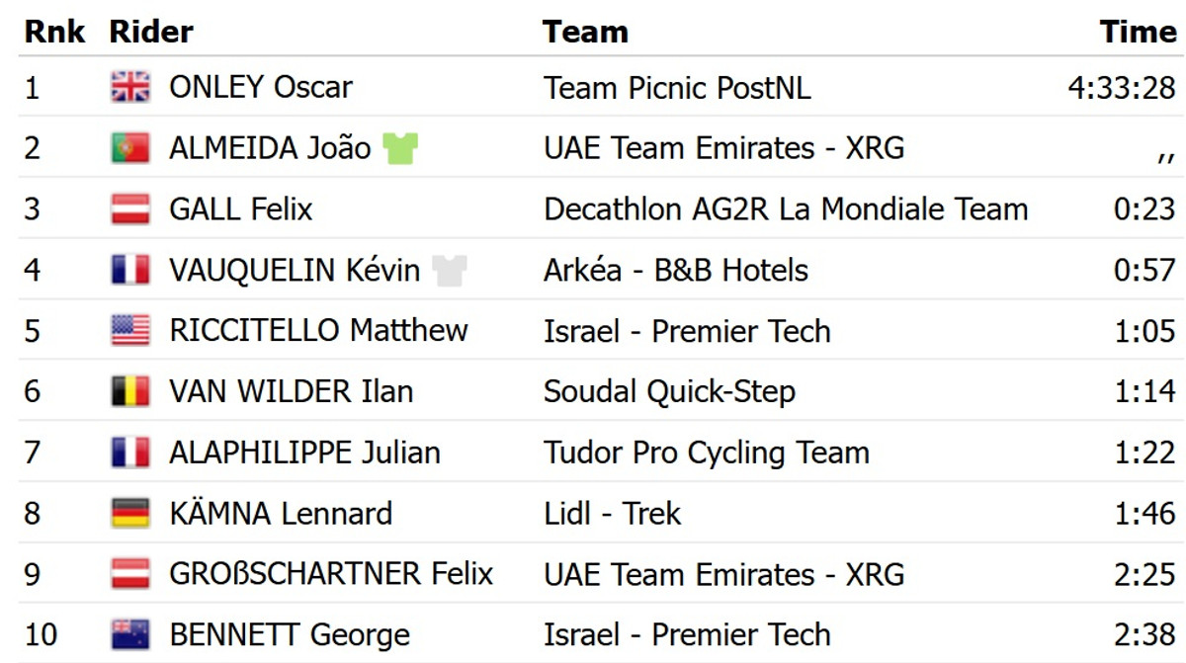Click the green jersey icon next to Almeida
Screen dimensions: 1186x663
point(401,148)
